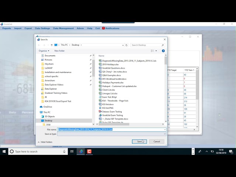Click the Refresh button in address bar
The width and height of the screenshot is (236, 177).
(x=126, y=45)
